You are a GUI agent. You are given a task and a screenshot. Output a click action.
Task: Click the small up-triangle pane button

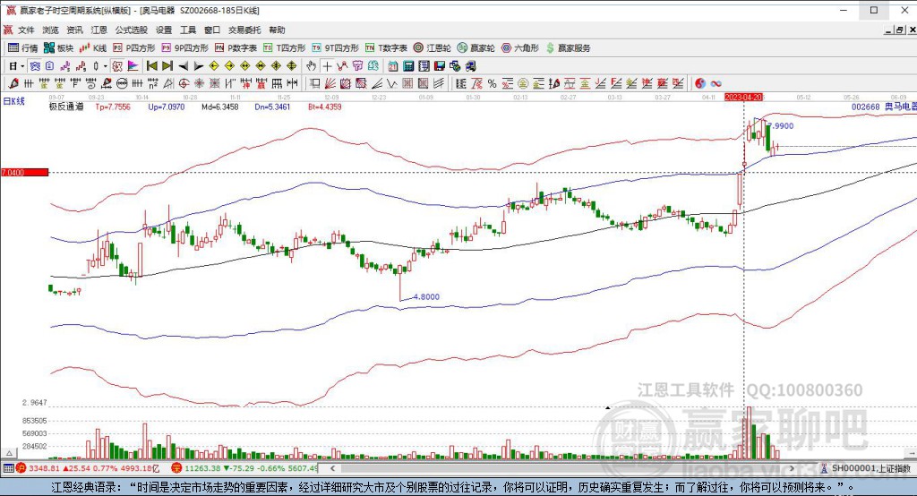coord(8,453)
